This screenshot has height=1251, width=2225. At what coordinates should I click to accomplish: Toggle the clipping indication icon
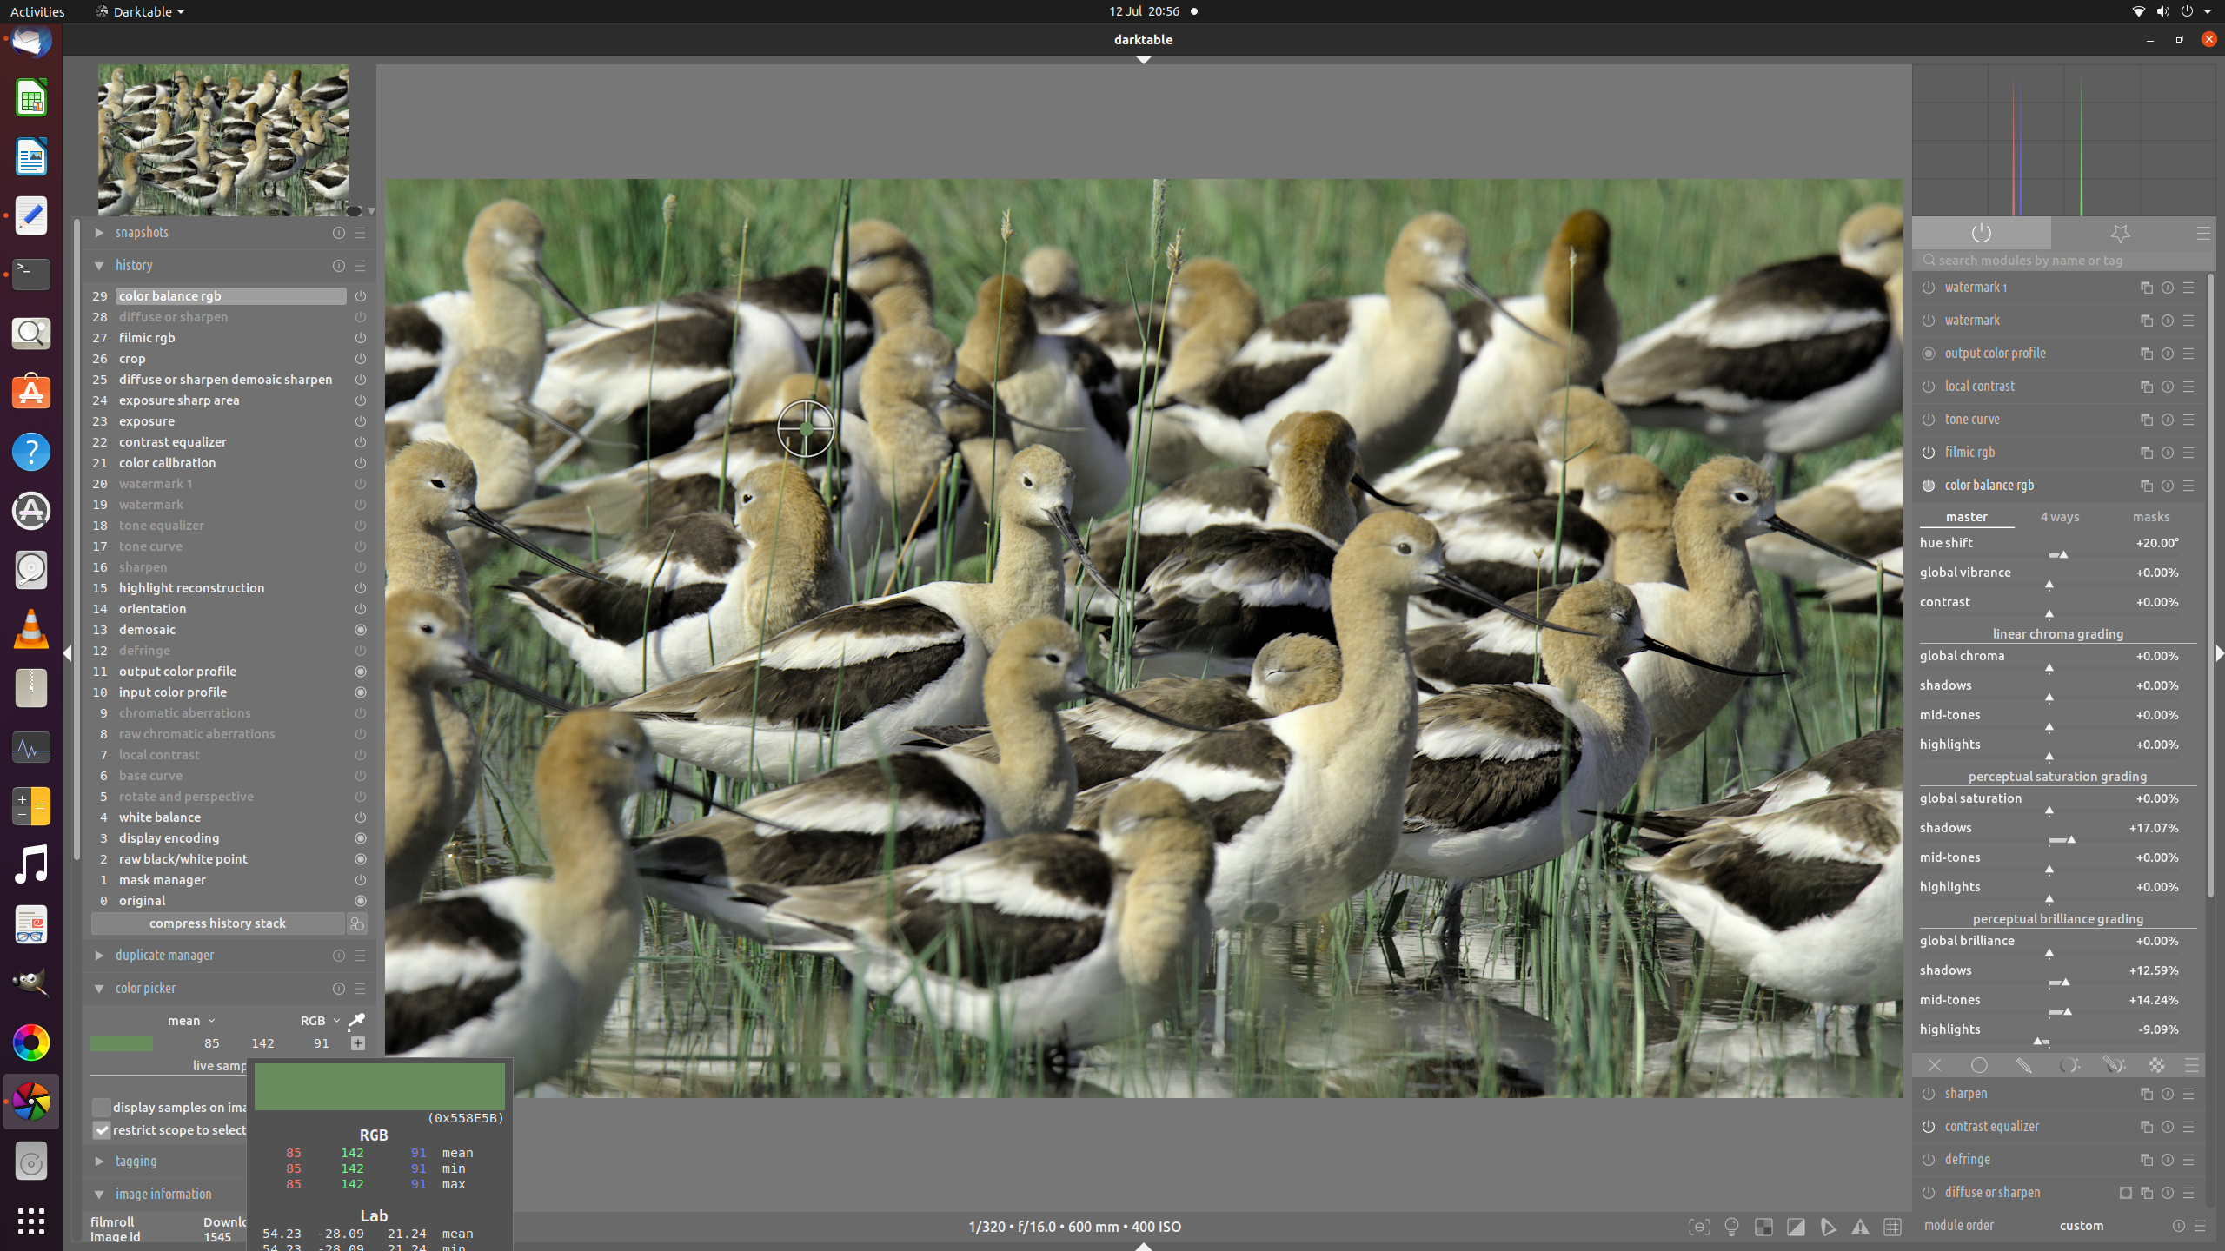[x=1796, y=1227]
